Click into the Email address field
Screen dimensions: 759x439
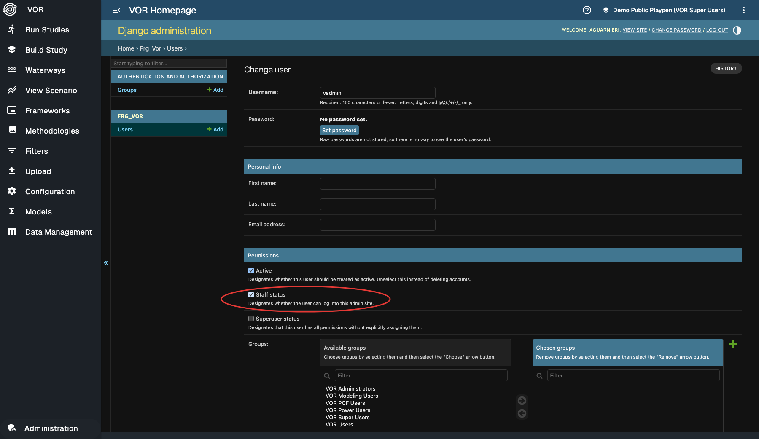coord(377,225)
